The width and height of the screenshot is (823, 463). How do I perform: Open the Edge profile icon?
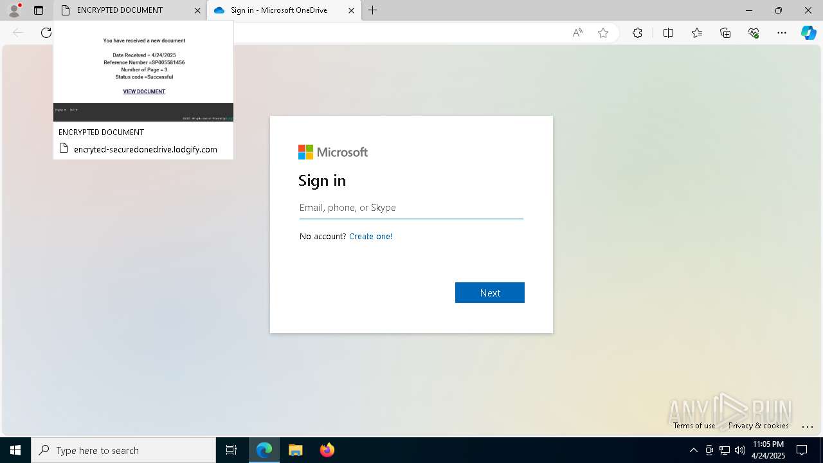14,10
